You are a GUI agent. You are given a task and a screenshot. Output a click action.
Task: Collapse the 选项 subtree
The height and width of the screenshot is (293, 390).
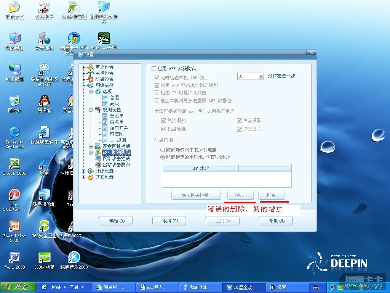point(91,92)
